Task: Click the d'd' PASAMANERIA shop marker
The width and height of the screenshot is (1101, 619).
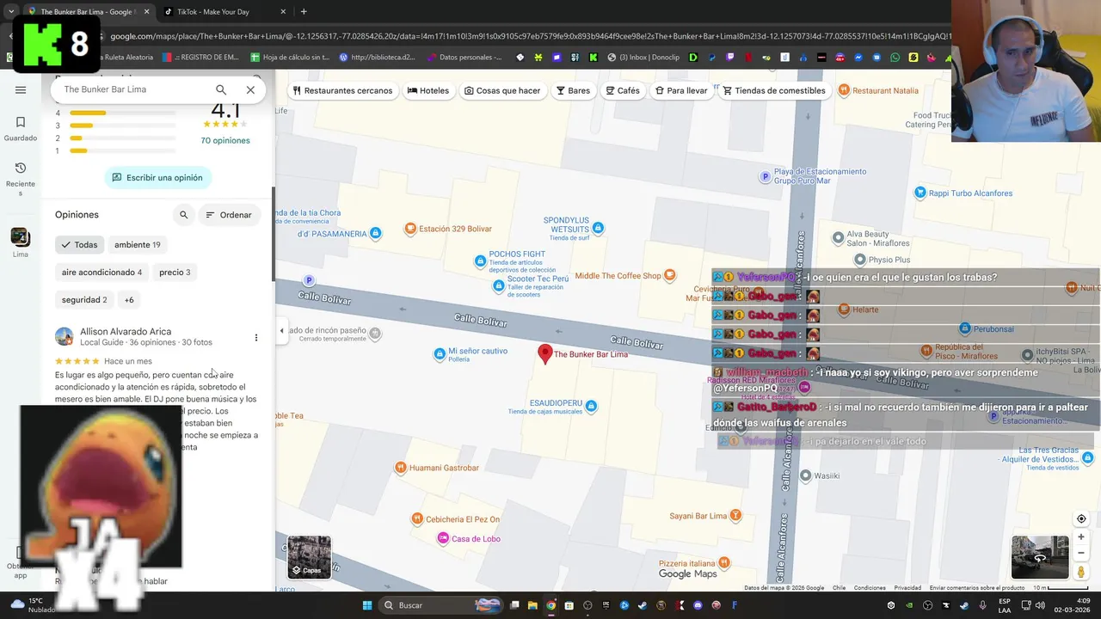Action: (x=374, y=234)
